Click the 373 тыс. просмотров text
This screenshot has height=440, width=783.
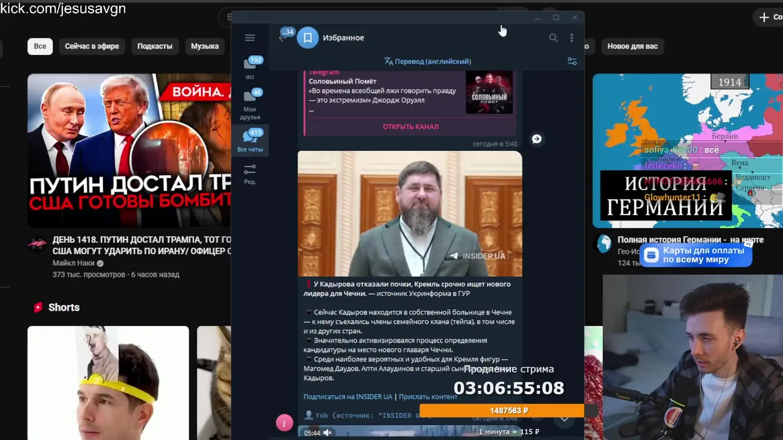(89, 275)
